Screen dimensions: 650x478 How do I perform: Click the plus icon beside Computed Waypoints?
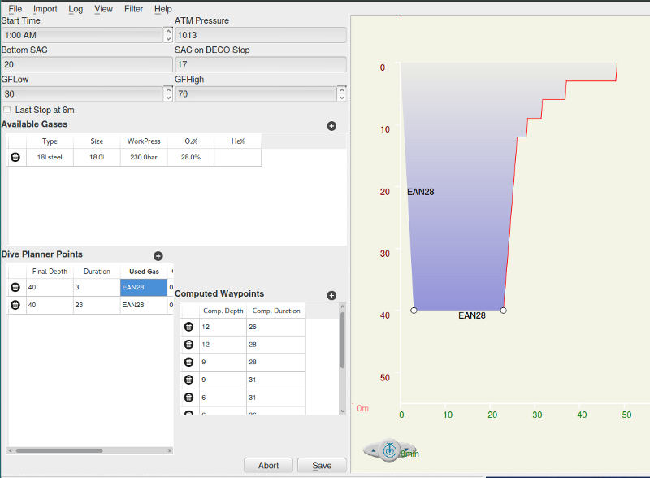tap(331, 296)
